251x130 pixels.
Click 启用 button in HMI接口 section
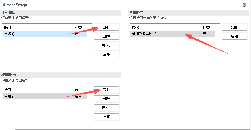(106, 54)
